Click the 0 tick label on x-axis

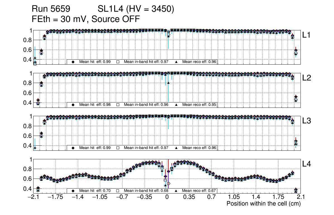click(167, 197)
